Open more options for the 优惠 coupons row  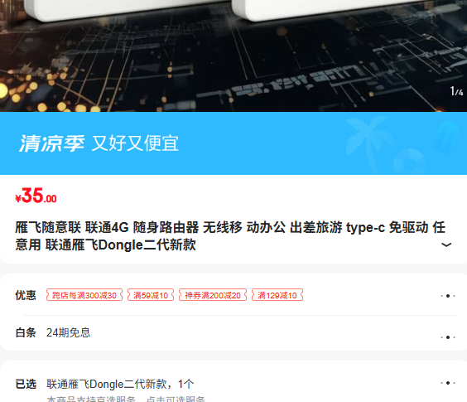(x=448, y=296)
